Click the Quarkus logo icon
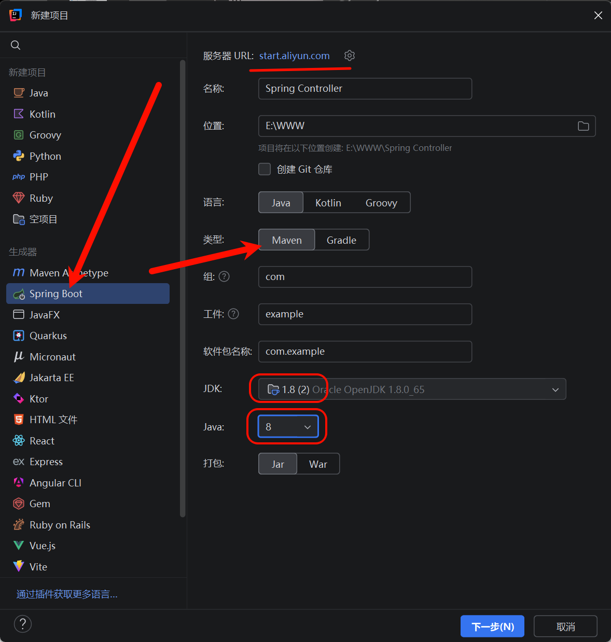 tap(19, 336)
